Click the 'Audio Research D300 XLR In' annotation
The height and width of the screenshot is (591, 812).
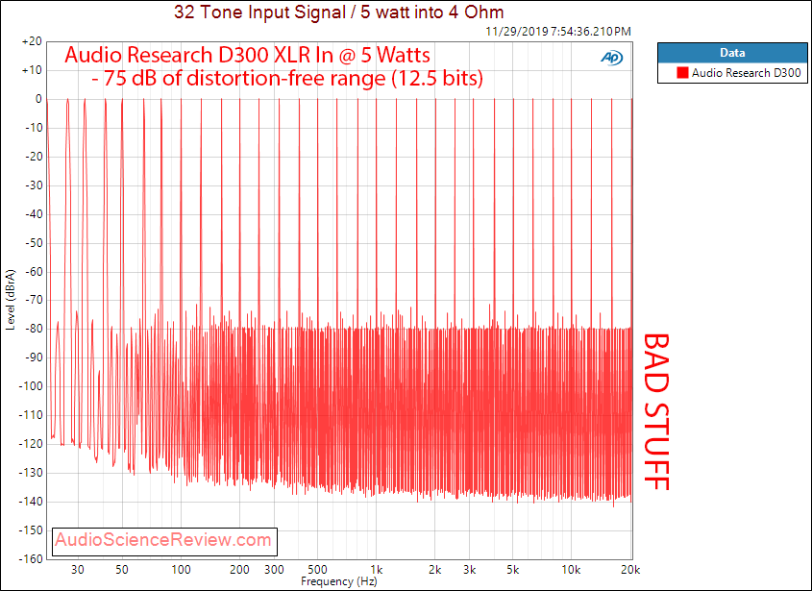[x=199, y=55]
